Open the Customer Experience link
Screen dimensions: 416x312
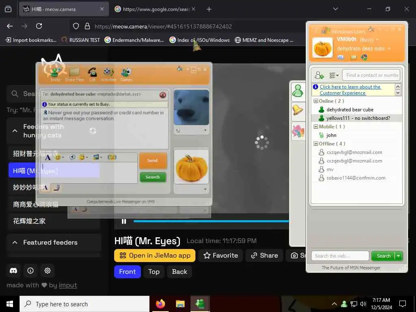(350, 90)
